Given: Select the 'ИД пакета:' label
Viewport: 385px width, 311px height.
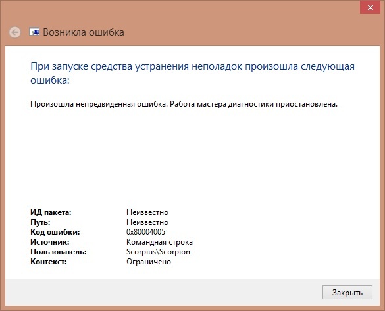Looking at the screenshot, I should tap(51, 212).
